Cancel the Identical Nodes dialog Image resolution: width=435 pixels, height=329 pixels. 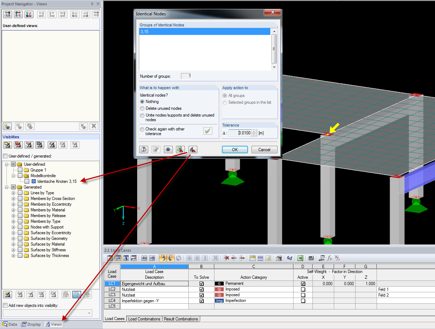point(264,149)
